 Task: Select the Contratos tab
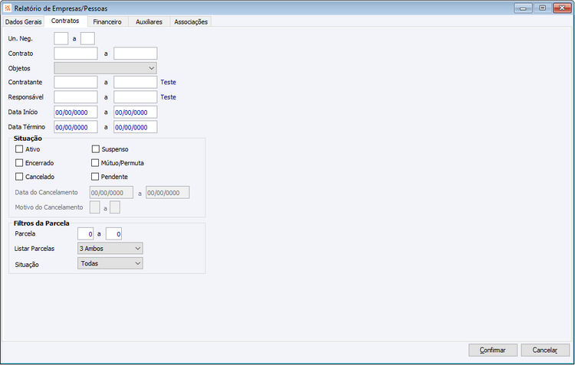(65, 21)
